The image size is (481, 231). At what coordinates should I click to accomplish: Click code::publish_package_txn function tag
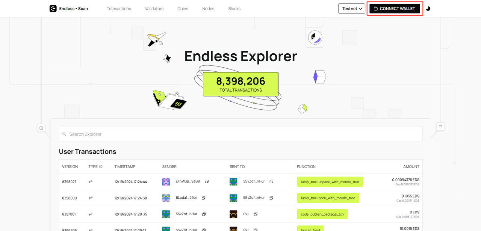[x=322, y=214]
